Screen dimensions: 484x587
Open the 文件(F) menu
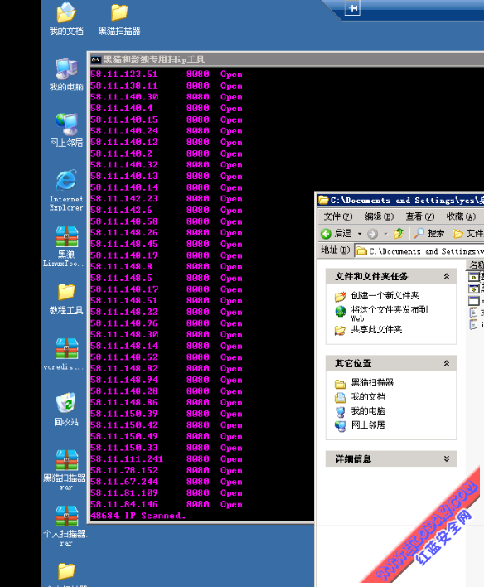[337, 216]
